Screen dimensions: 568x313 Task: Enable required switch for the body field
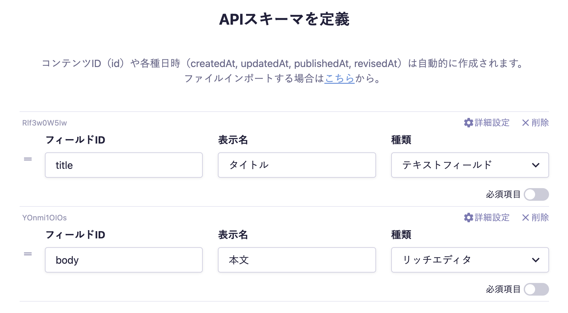coord(536,289)
